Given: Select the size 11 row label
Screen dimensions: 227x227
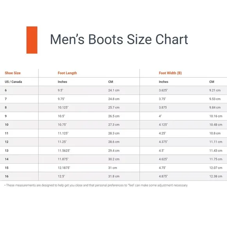Looking at the screenshot, I should (7, 133).
